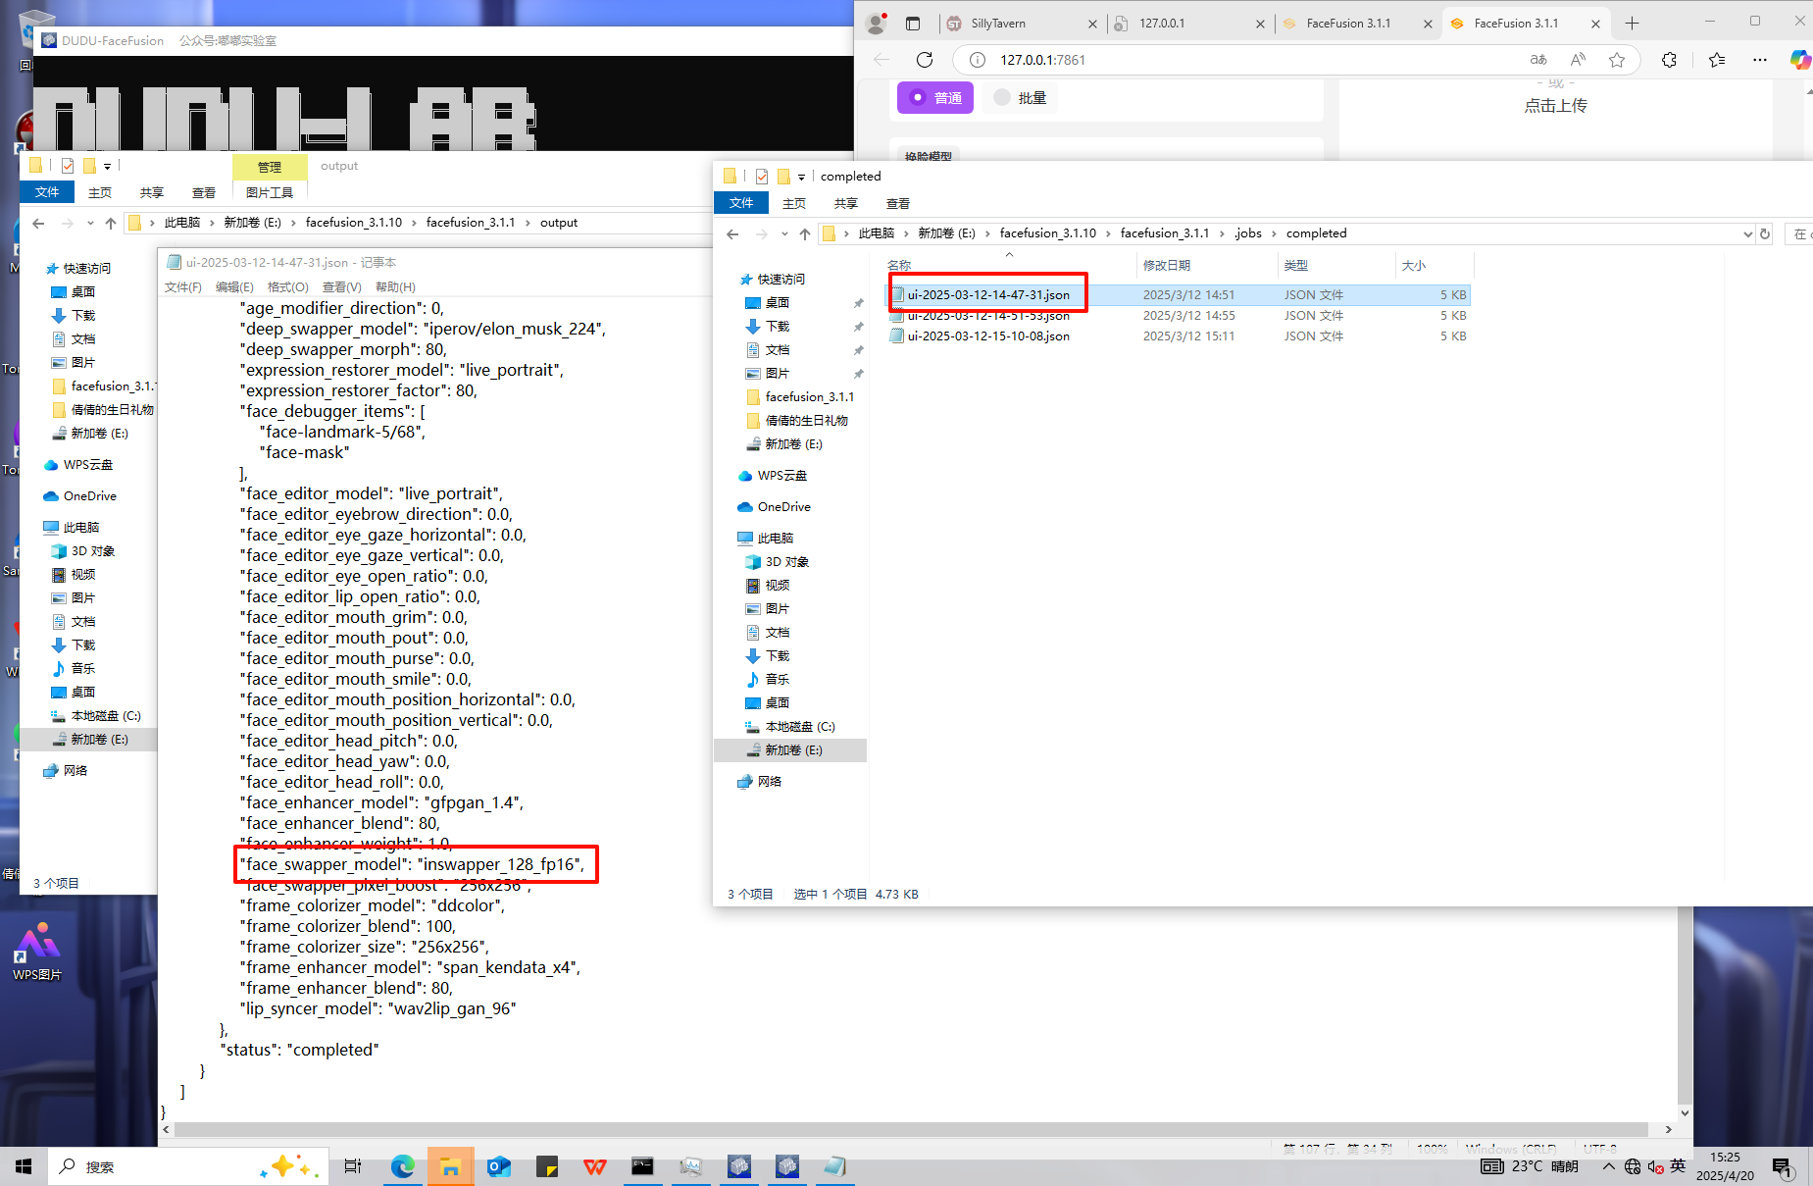Open Outlook from taskbar
This screenshot has width=1813, height=1186.
498,1166
